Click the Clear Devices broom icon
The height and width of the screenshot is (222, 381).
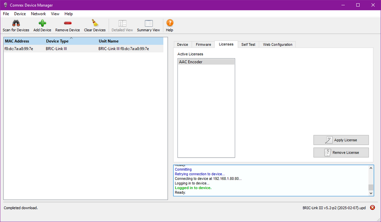(95, 23)
